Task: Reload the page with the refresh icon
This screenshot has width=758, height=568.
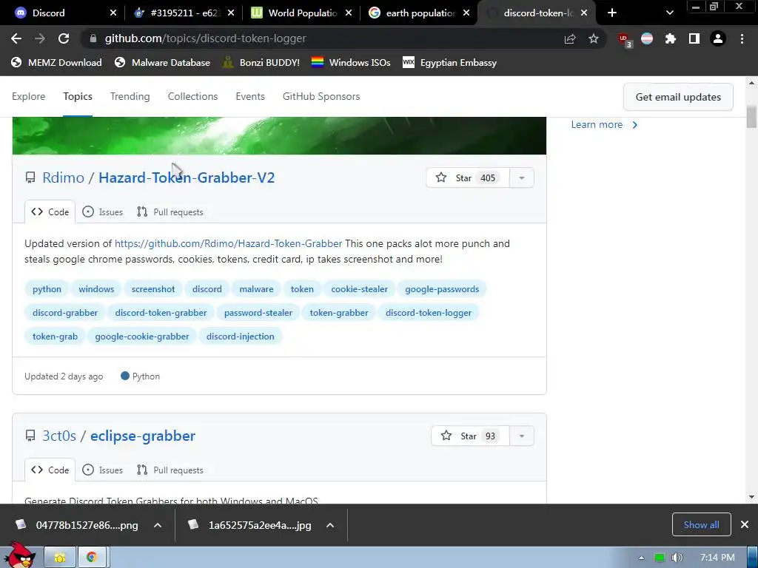Action: pyautogui.click(x=64, y=38)
